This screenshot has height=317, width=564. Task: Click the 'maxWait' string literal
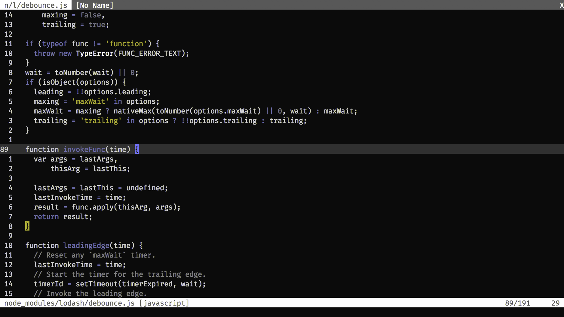(90, 101)
